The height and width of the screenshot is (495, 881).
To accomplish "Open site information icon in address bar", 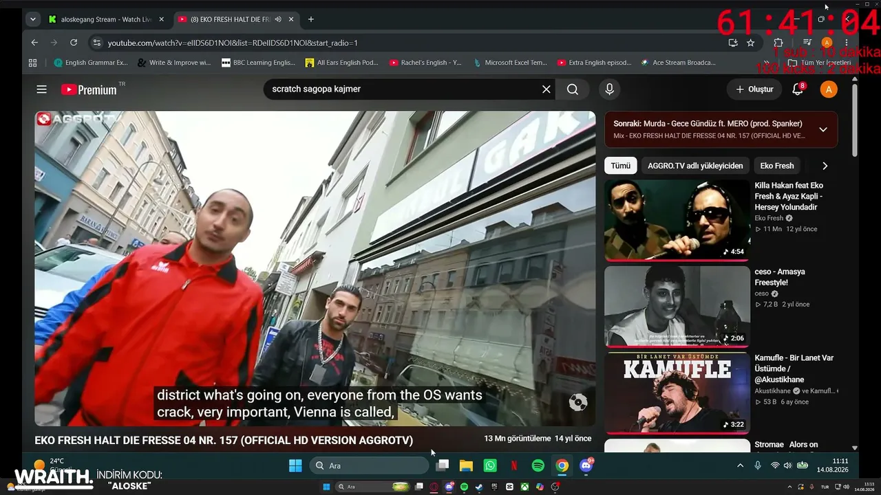I will point(96,43).
